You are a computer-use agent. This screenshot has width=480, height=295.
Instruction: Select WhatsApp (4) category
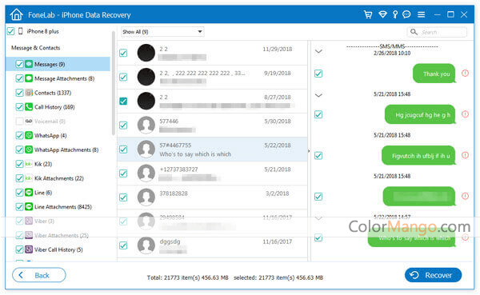[x=50, y=136]
